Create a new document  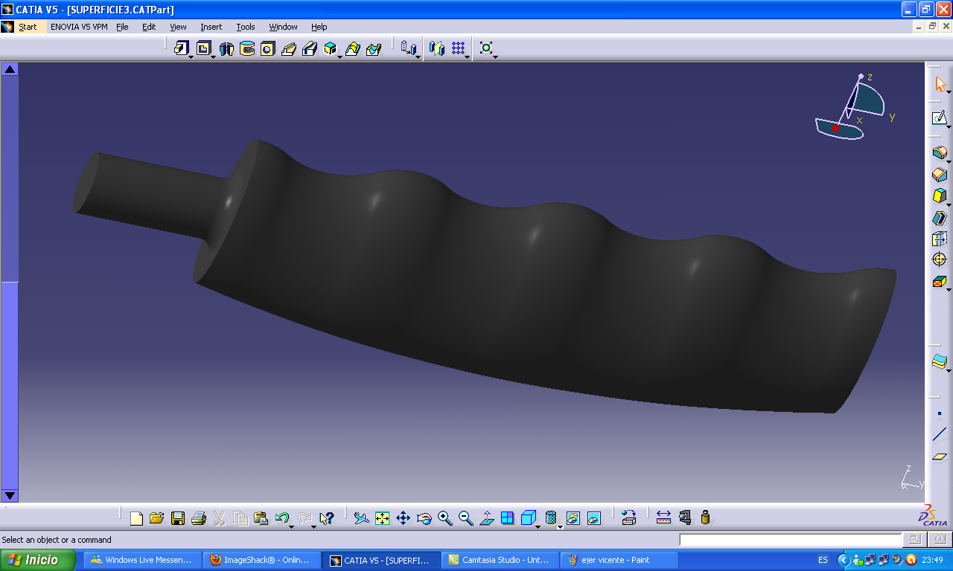pyautogui.click(x=136, y=518)
